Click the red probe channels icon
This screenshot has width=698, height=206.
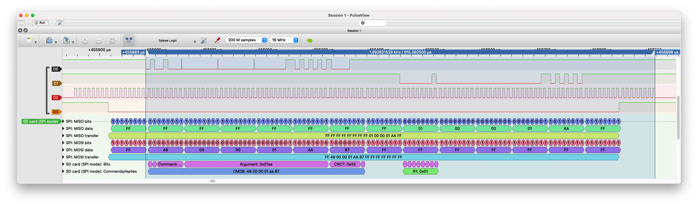pyautogui.click(x=218, y=40)
